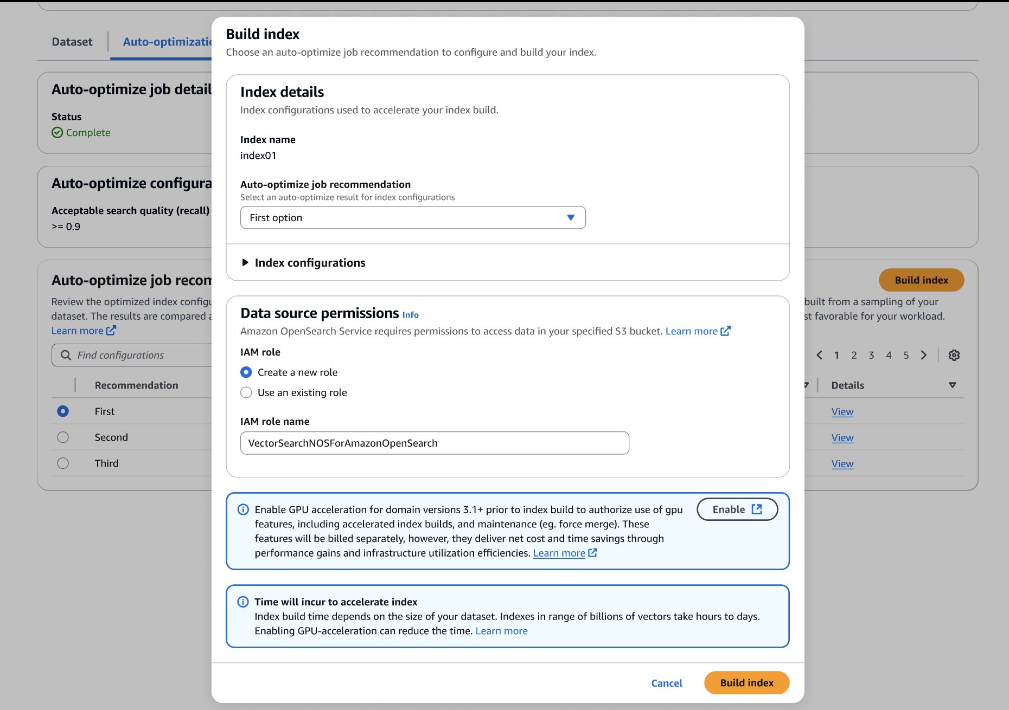The height and width of the screenshot is (710, 1009).
Task: Select Use an existing role
Action: point(246,392)
